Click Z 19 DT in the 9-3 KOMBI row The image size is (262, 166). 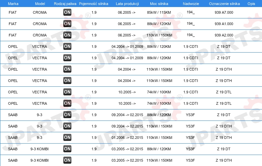[x=224, y=149]
